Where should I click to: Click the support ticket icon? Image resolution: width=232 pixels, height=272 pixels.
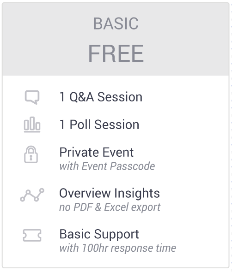32,236
